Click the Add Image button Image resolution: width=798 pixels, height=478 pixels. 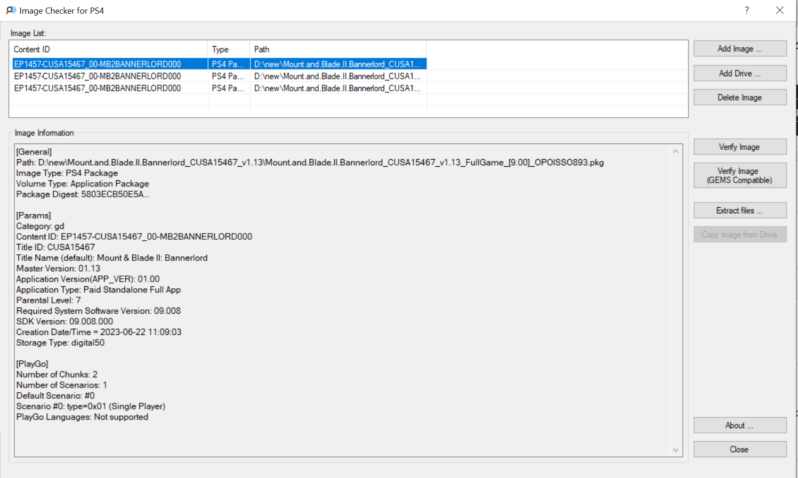pos(740,49)
